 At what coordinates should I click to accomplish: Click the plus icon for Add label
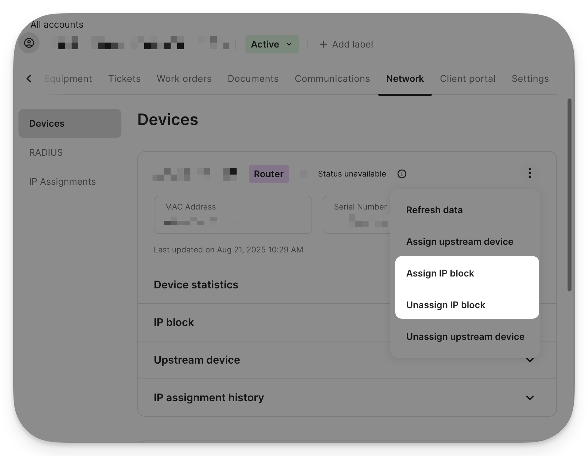click(x=323, y=44)
